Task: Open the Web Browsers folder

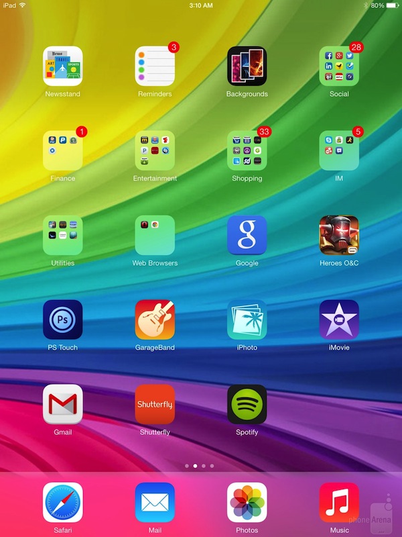Action: (x=155, y=236)
